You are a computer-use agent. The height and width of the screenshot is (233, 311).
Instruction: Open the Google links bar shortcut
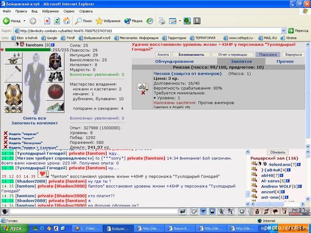(49, 38)
